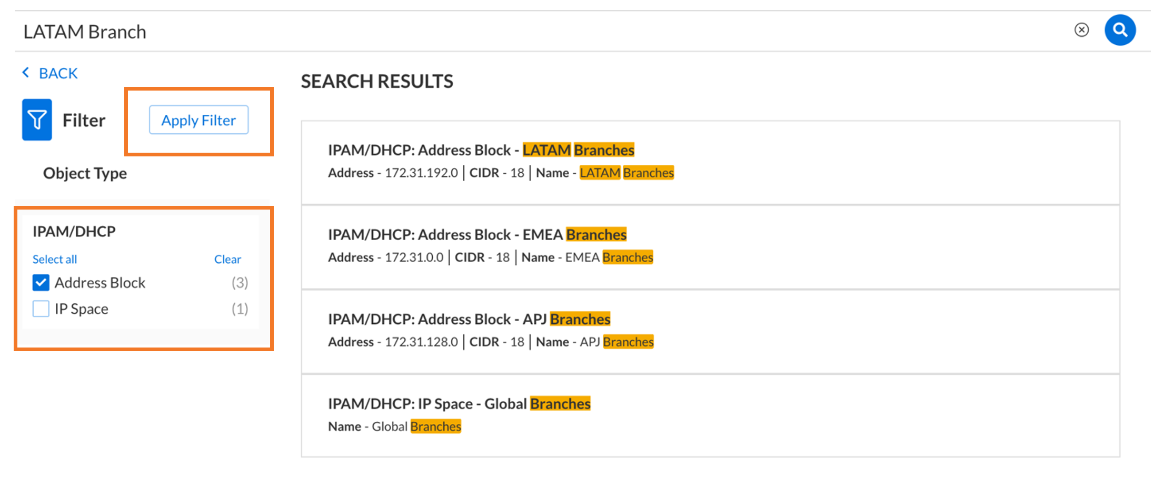Open the APJ Branches address block result

pos(469,319)
